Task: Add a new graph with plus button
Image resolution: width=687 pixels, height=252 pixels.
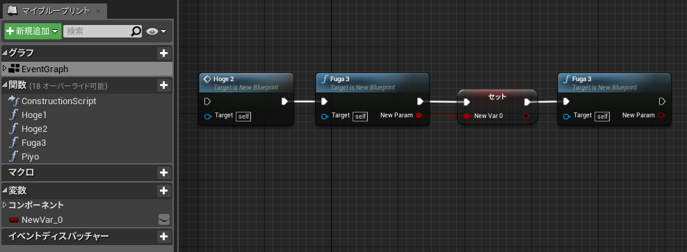Action: (164, 53)
